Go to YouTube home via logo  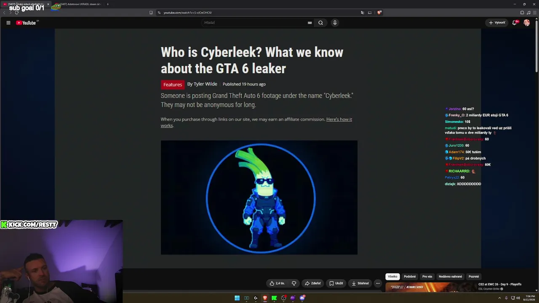point(27,23)
